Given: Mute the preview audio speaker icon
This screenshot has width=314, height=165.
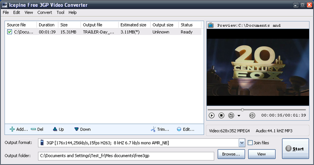Looking at the screenshot, I should pos(252,116).
